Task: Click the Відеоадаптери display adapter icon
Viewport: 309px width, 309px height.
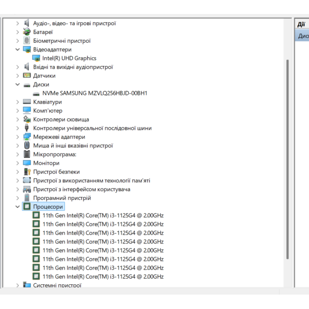Action: click(x=27, y=49)
